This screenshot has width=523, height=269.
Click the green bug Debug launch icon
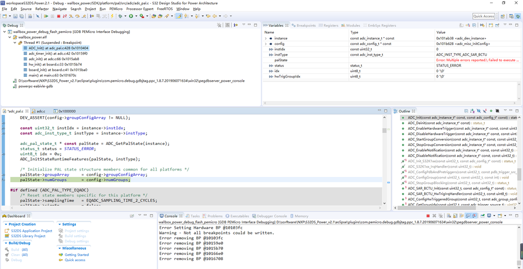(120, 16)
